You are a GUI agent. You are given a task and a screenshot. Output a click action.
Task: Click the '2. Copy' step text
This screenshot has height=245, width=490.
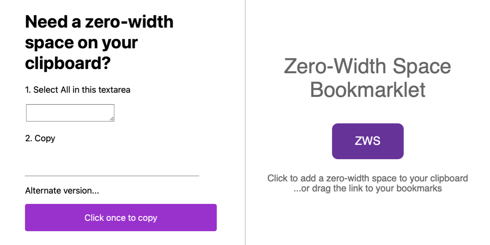coord(40,138)
